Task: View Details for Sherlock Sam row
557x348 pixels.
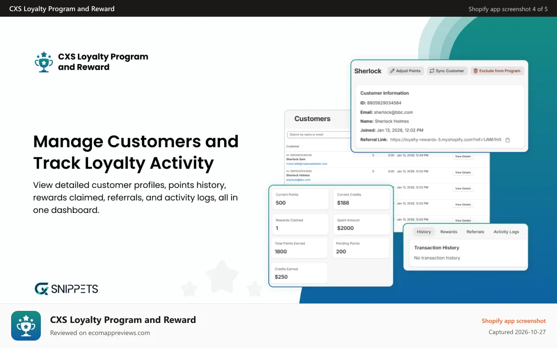Action: (463, 156)
